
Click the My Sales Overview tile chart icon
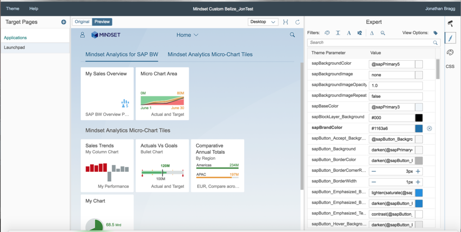[125, 103]
